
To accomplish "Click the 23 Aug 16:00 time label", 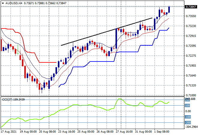I will 67,132.
